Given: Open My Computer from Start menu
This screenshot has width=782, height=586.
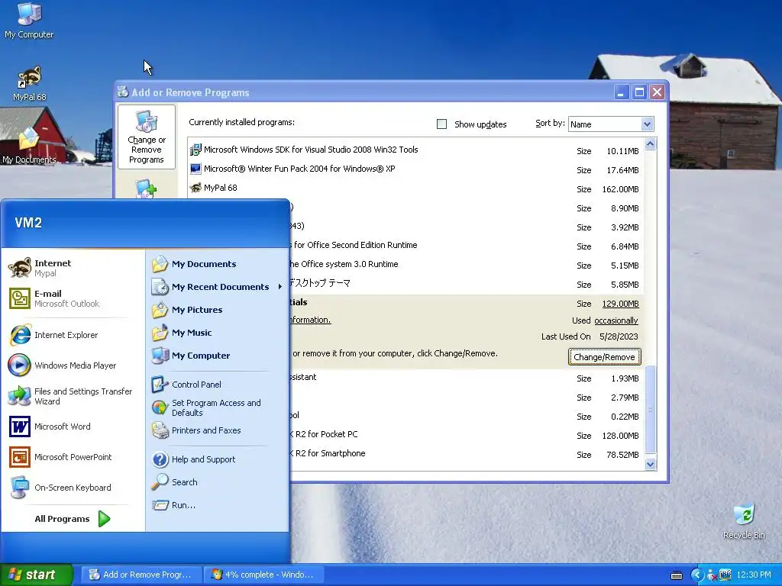Looking at the screenshot, I should click(217, 356).
